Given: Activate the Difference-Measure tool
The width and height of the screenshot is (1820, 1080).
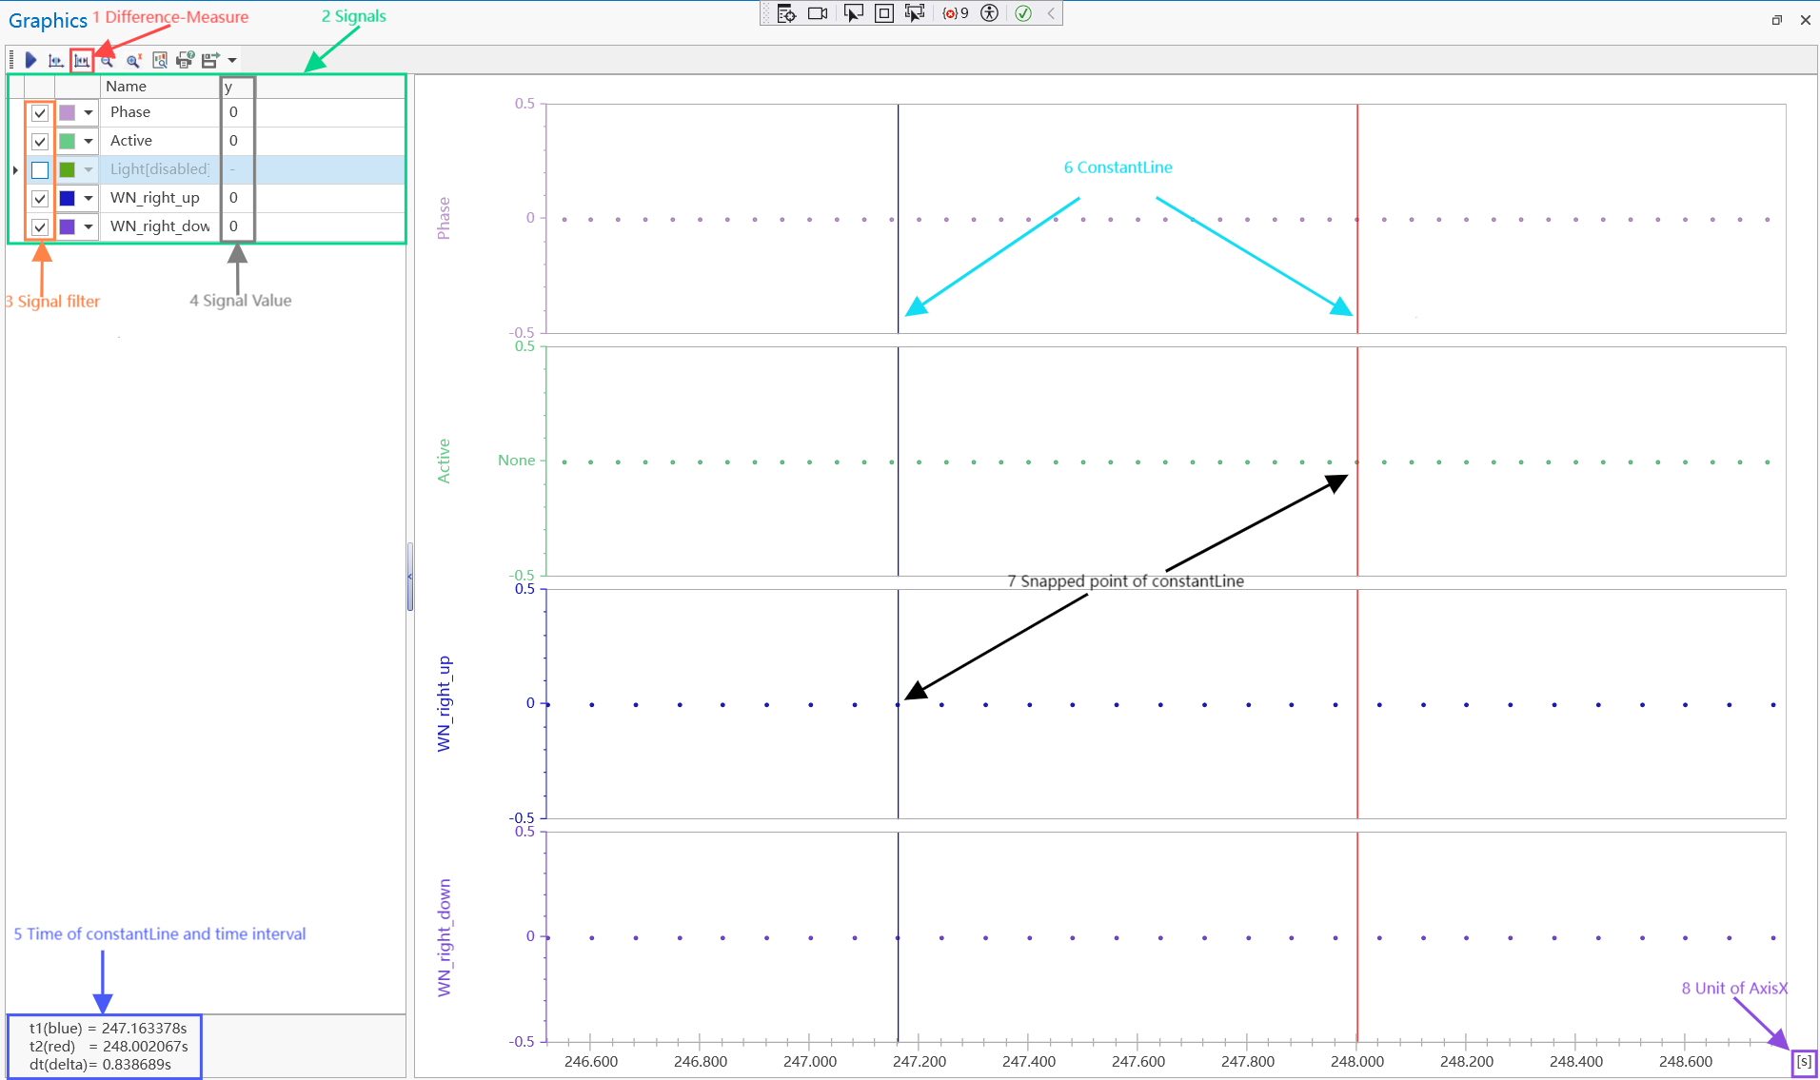Looking at the screenshot, I should tap(82, 61).
